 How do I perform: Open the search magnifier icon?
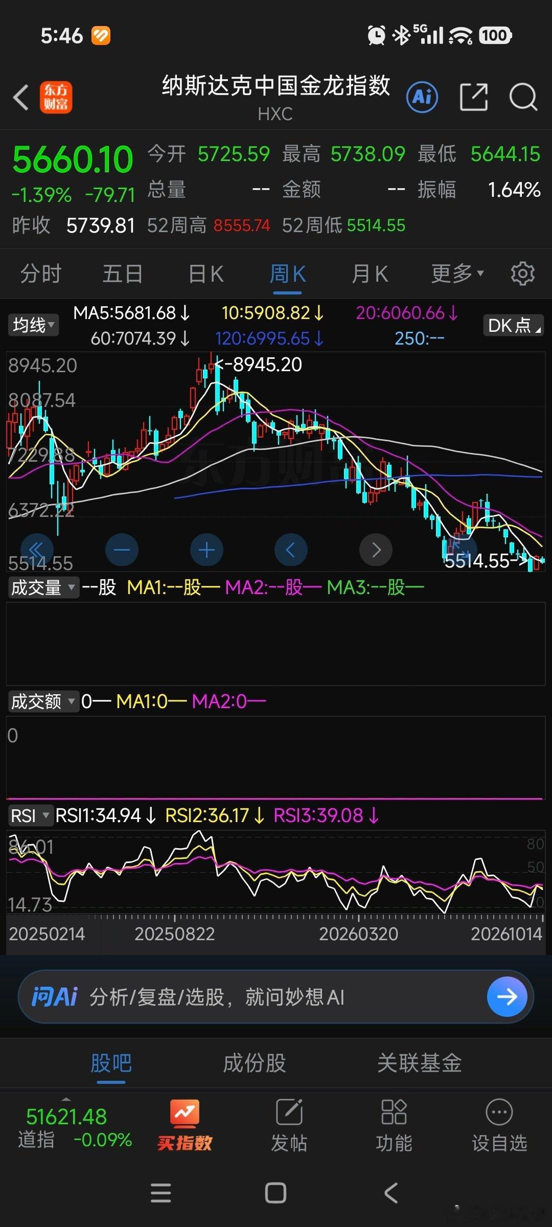(523, 97)
